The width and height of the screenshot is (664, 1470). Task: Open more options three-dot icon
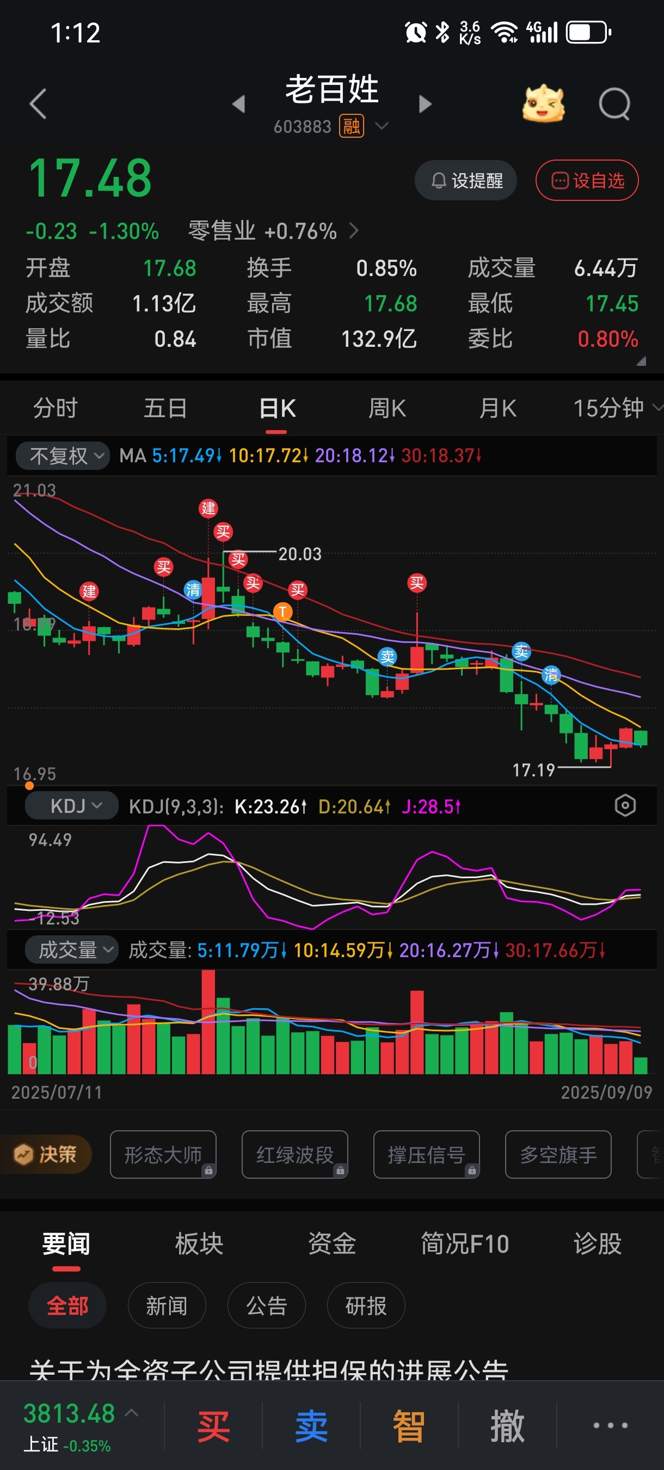pos(610,1425)
